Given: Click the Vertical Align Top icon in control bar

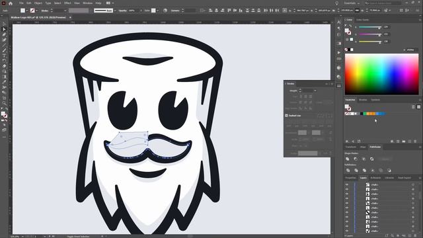Looking at the screenshot, I should [x=229, y=11].
